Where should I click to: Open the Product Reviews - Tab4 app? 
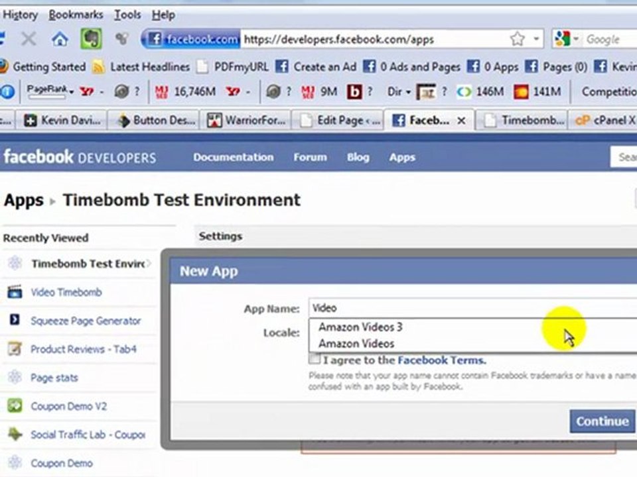pos(84,349)
